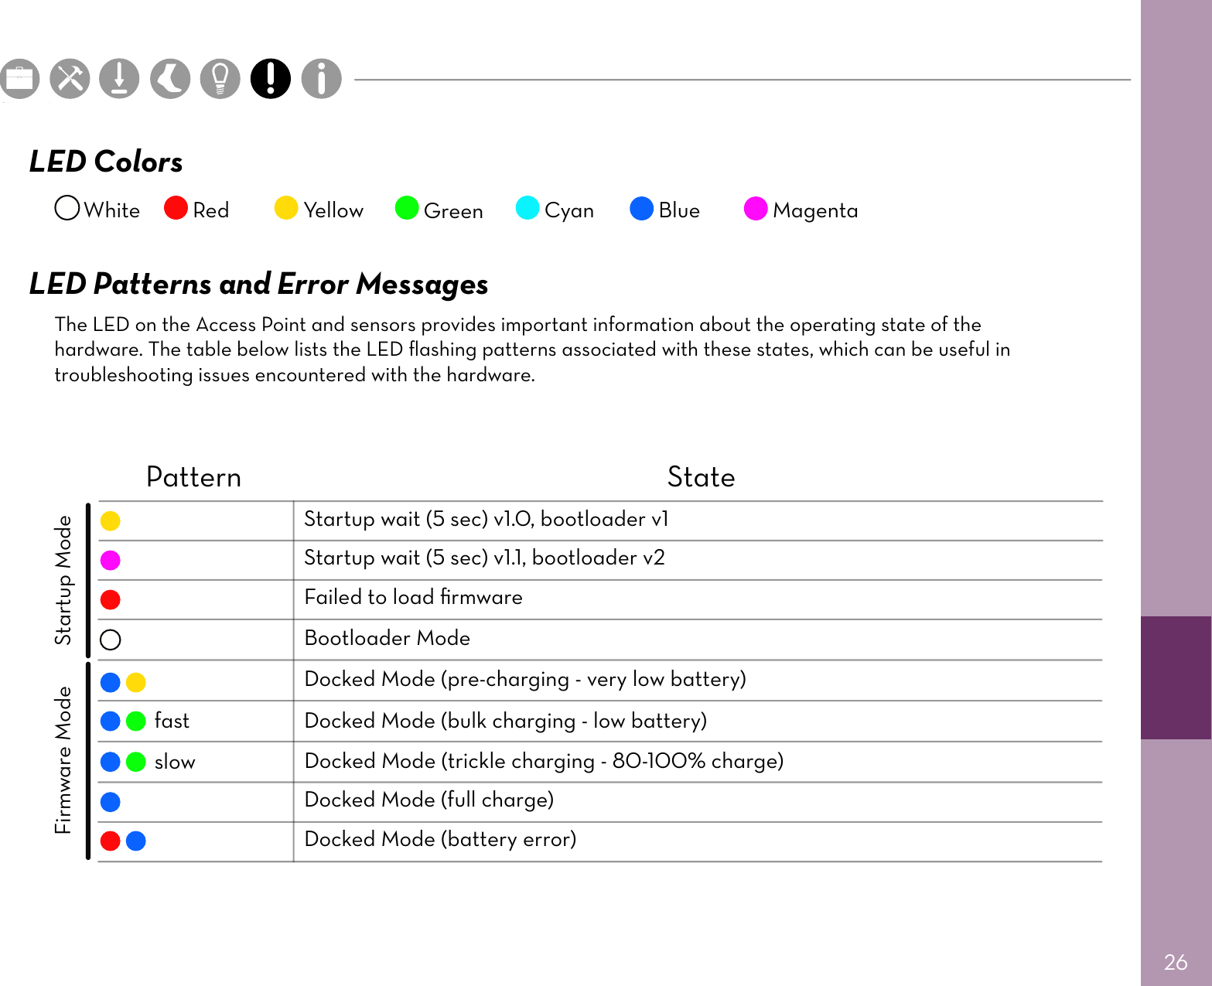Click the 'Firmware Mode' vertical label
Screen dimensions: 1212x986
[63, 760]
